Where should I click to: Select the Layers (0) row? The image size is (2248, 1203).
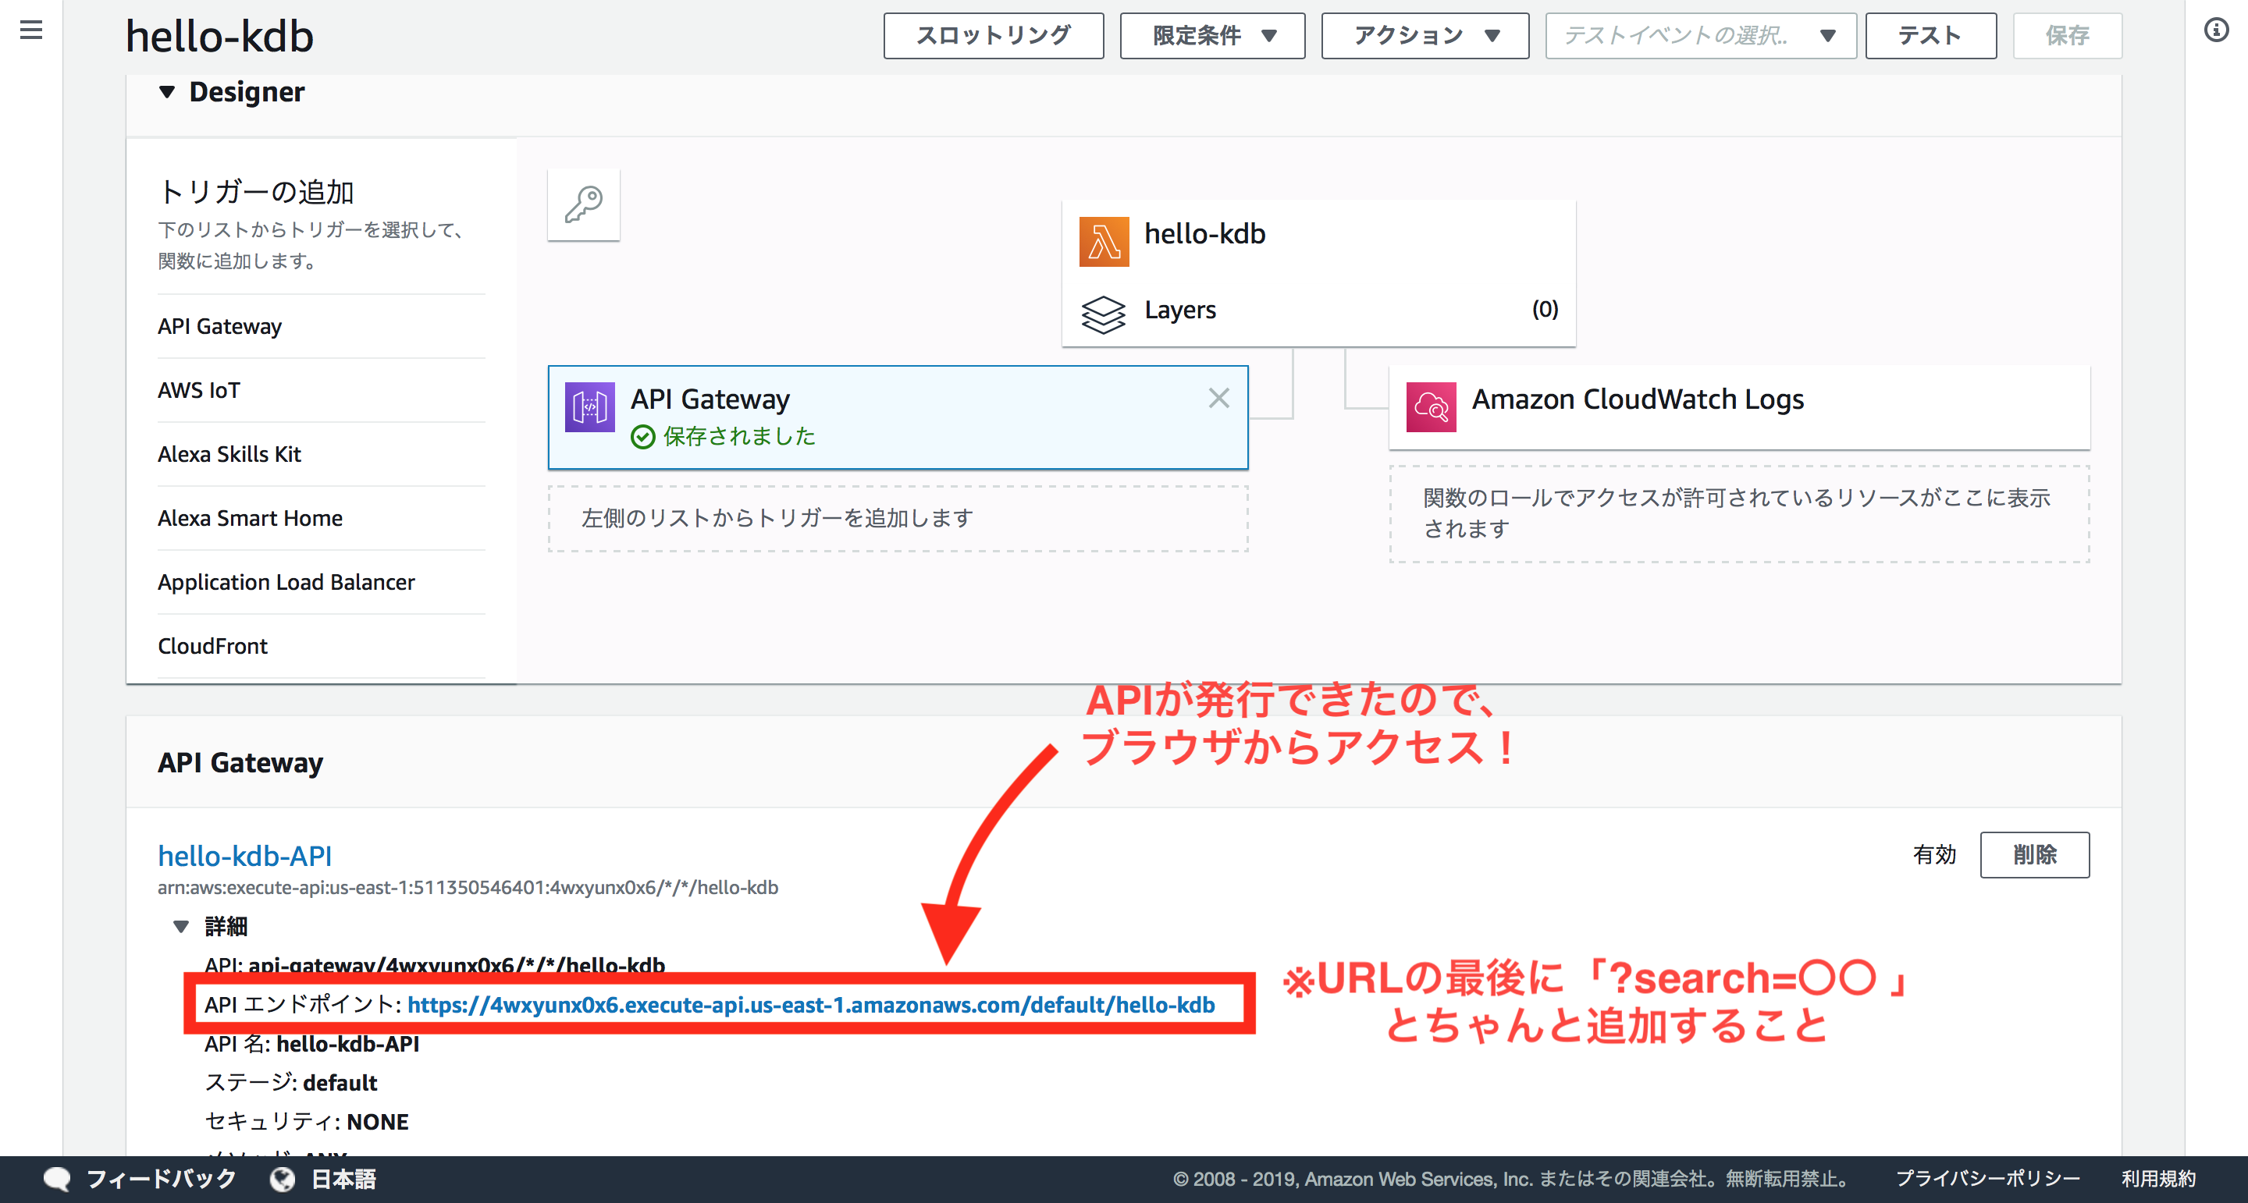[1318, 311]
